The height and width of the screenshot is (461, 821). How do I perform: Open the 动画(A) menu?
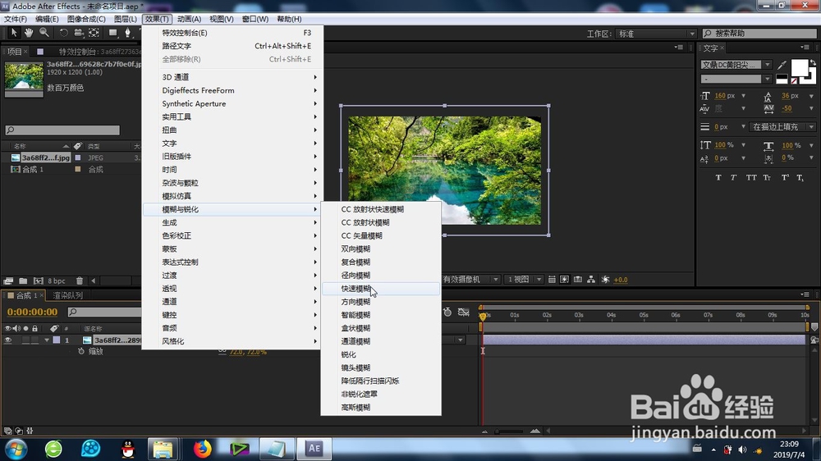coord(189,19)
